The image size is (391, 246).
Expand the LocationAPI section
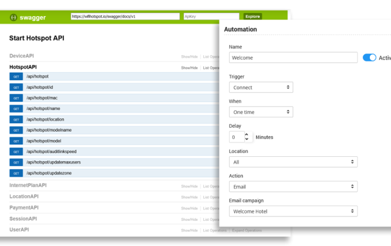24,196
